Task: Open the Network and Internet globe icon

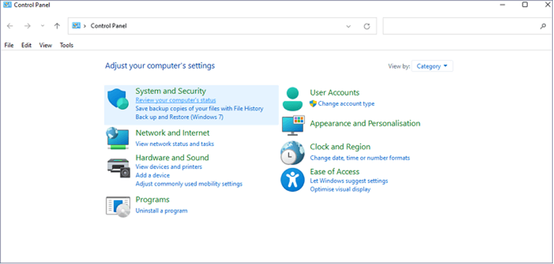Action: coord(117,138)
